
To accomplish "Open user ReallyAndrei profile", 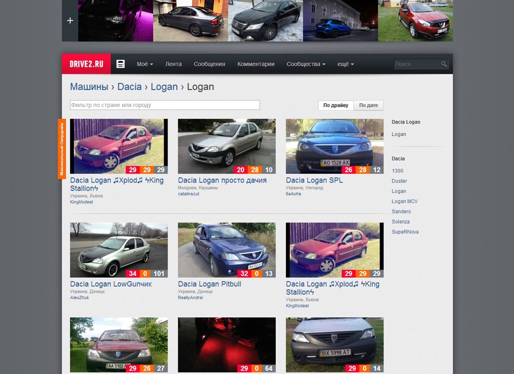I will (x=191, y=297).
